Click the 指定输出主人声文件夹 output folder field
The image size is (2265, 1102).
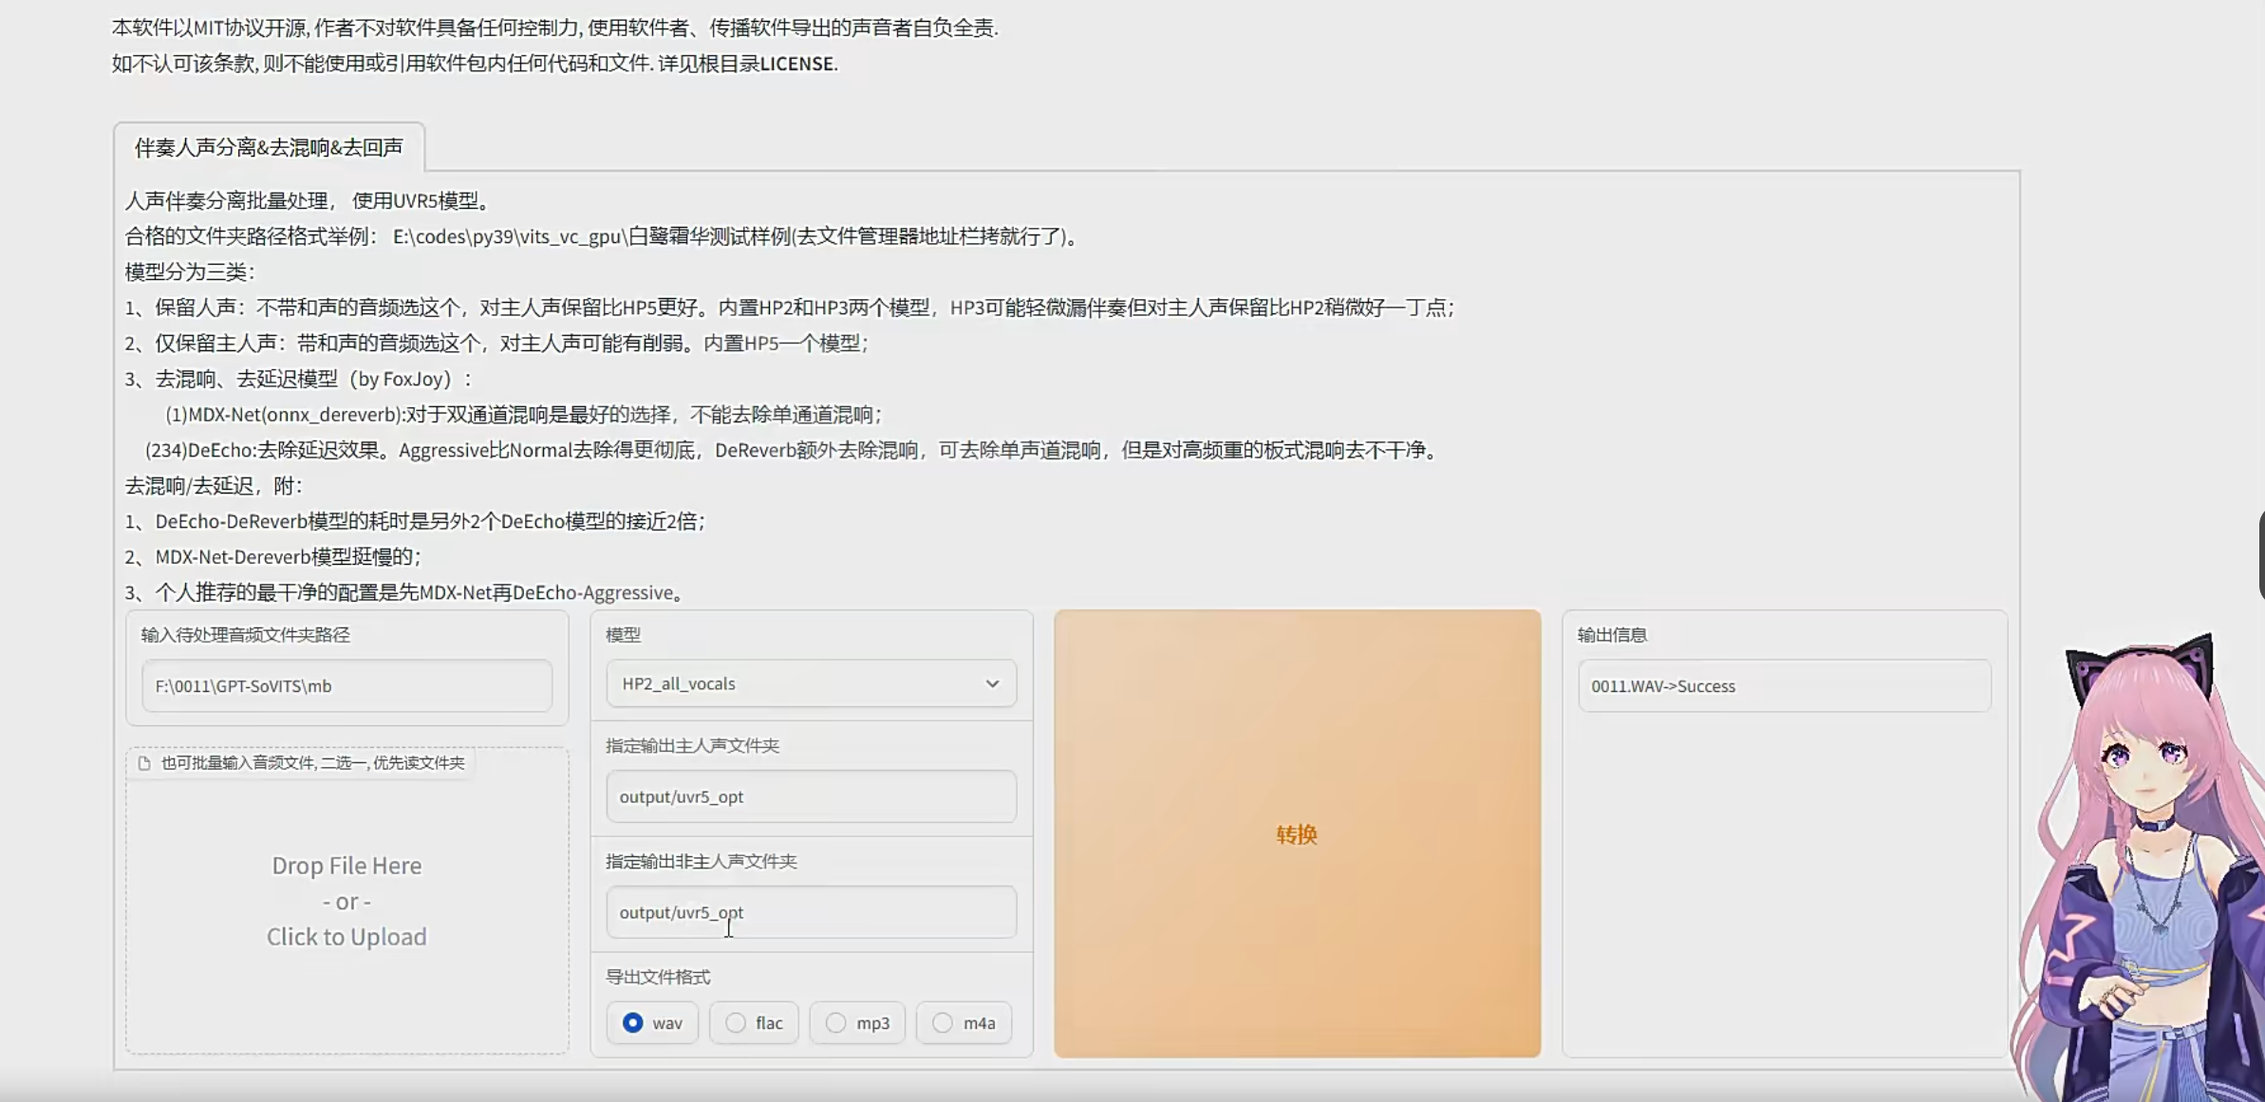810,796
